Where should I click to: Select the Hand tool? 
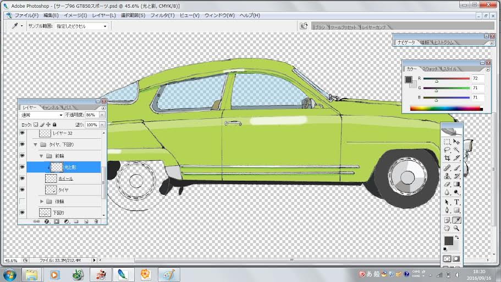[x=447, y=228]
